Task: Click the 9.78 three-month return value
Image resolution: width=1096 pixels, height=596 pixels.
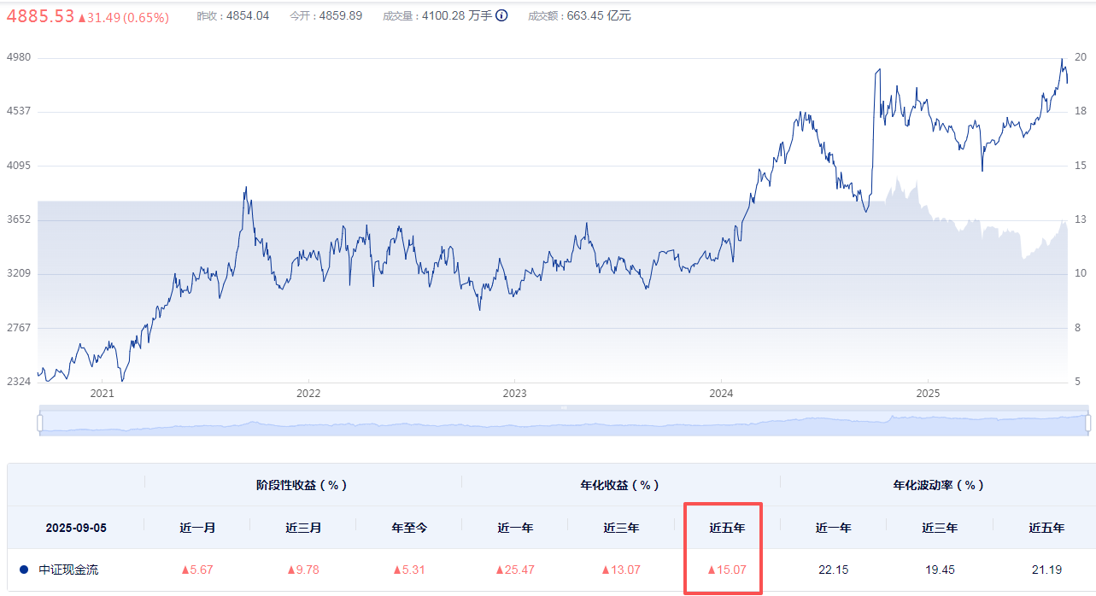Action: coord(303,570)
